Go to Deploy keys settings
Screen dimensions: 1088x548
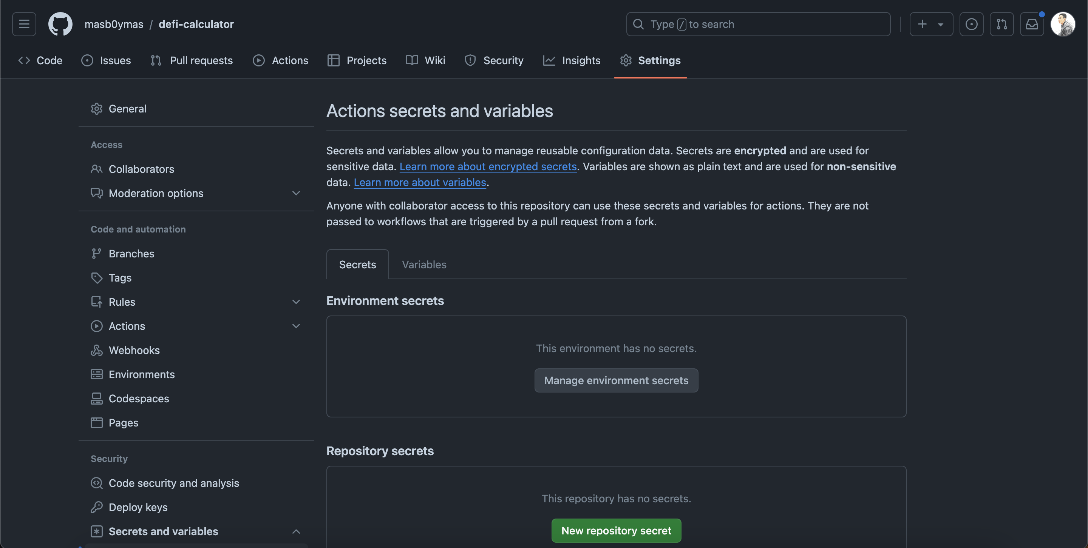point(138,507)
